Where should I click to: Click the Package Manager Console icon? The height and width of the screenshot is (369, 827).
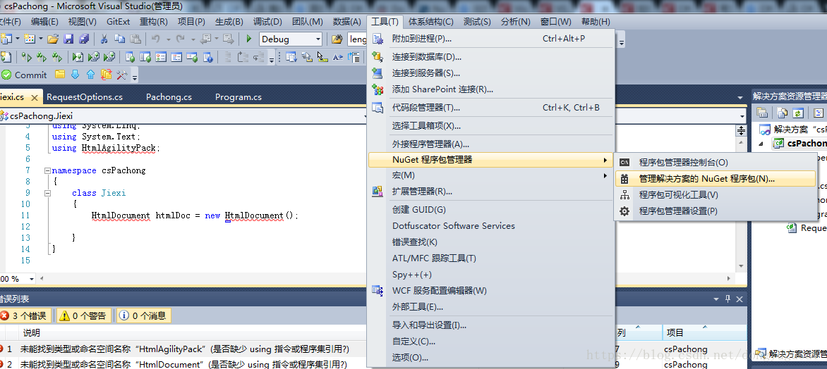pos(625,163)
